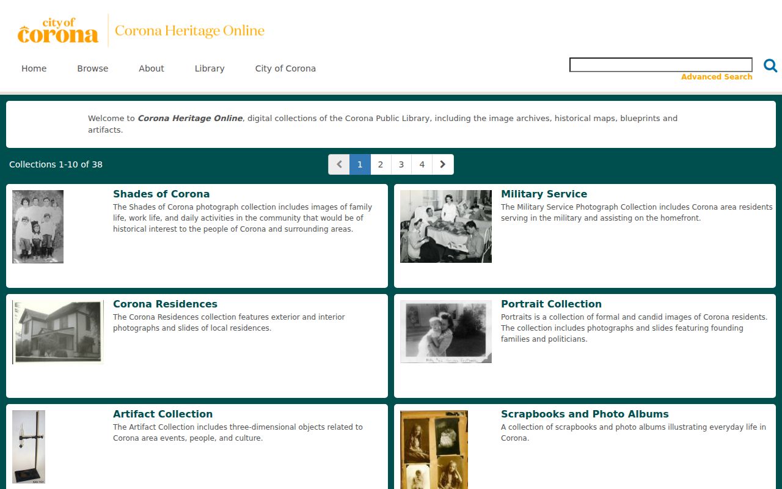Viewport: 782px width, 489px height.
Task: Open the Artifact Collection title
Action: point(163,414)
